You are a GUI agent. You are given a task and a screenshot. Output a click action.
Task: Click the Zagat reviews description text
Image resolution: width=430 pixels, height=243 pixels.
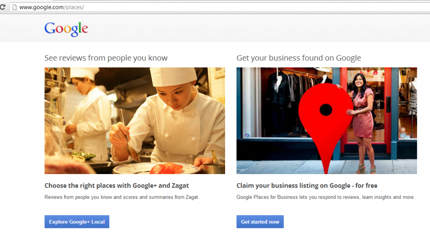tap(121, 197)
